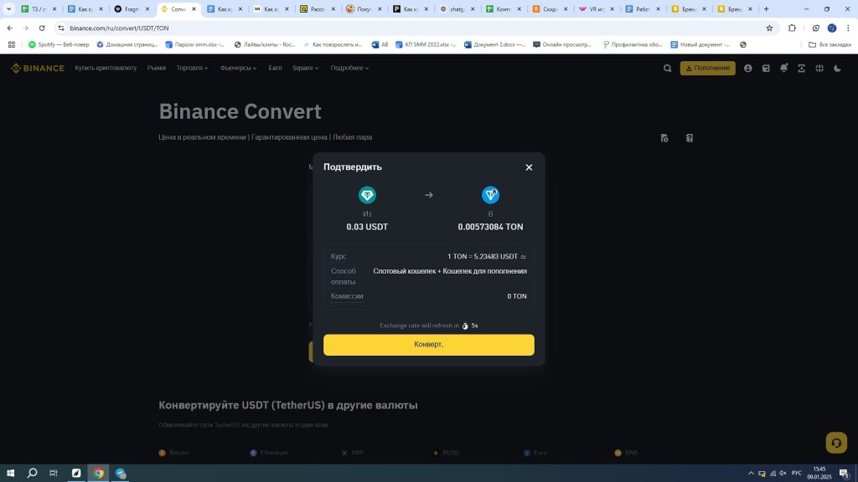Switch to the chatgpt tab
This screenshot has width=858, height=482.
(x=457, y=8)
